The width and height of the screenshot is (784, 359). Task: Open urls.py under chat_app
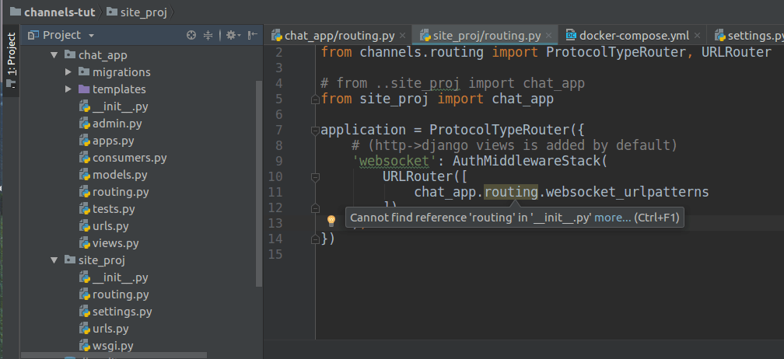coord(110,226)
